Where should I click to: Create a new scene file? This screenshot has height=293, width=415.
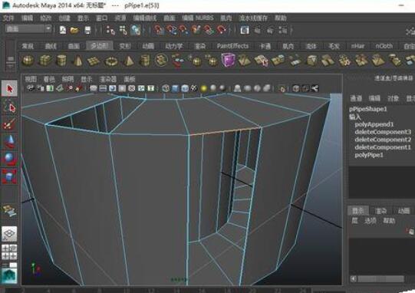(x=63, y=30)
